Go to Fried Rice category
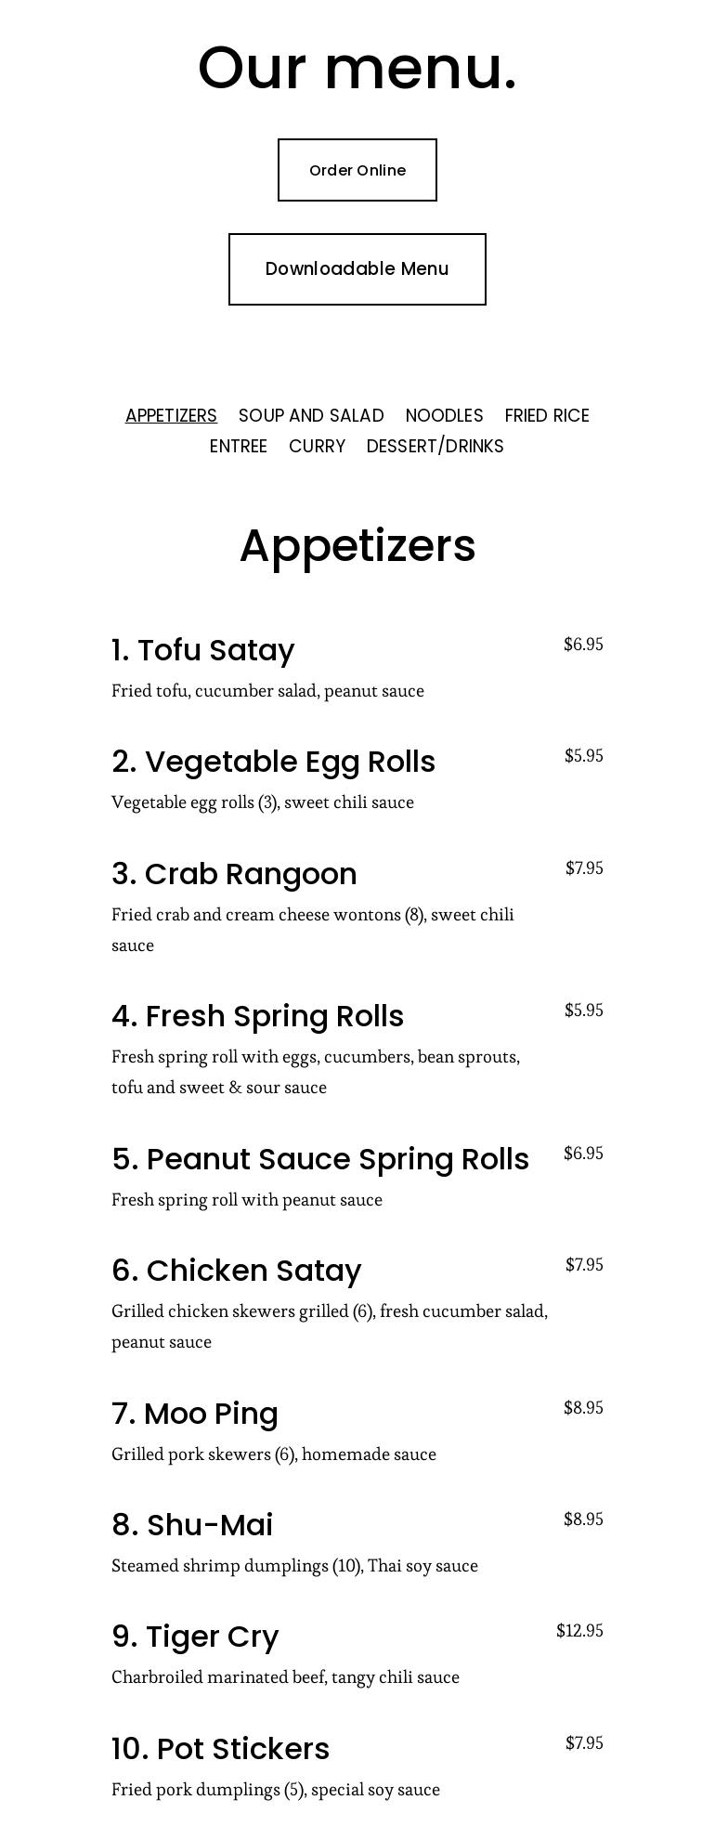 coord(547,415)
